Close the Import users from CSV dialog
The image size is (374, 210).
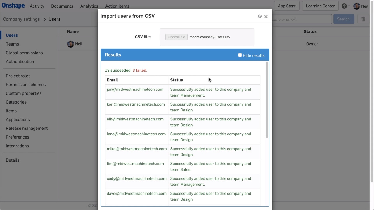pos(266,17)
